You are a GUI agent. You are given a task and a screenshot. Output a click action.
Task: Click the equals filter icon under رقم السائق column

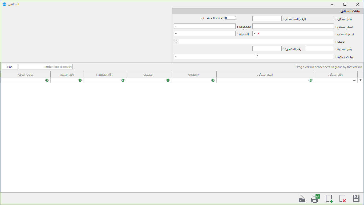point(354,80)
